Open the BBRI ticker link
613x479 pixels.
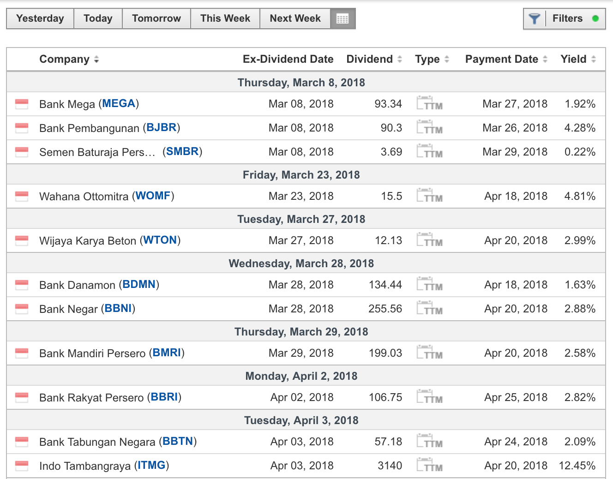(164, 397)
